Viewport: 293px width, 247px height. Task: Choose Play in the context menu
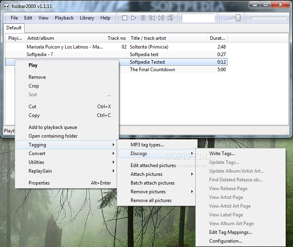click(x=67, y=65)
